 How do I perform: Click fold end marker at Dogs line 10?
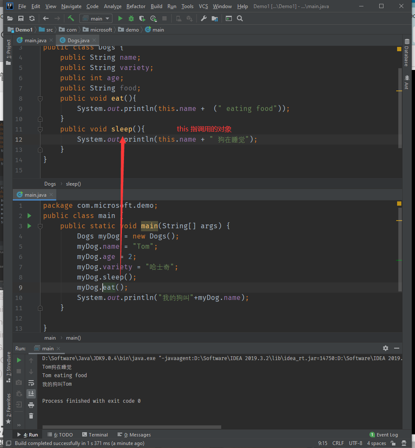40,119
